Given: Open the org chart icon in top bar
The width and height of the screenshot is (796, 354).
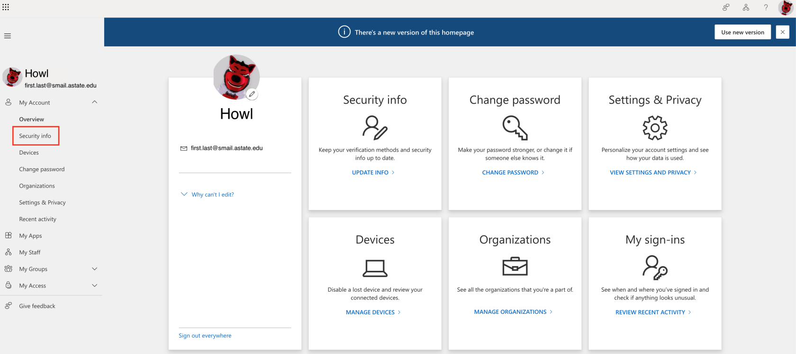Looking at the screenshot, I should pos(746,7).
